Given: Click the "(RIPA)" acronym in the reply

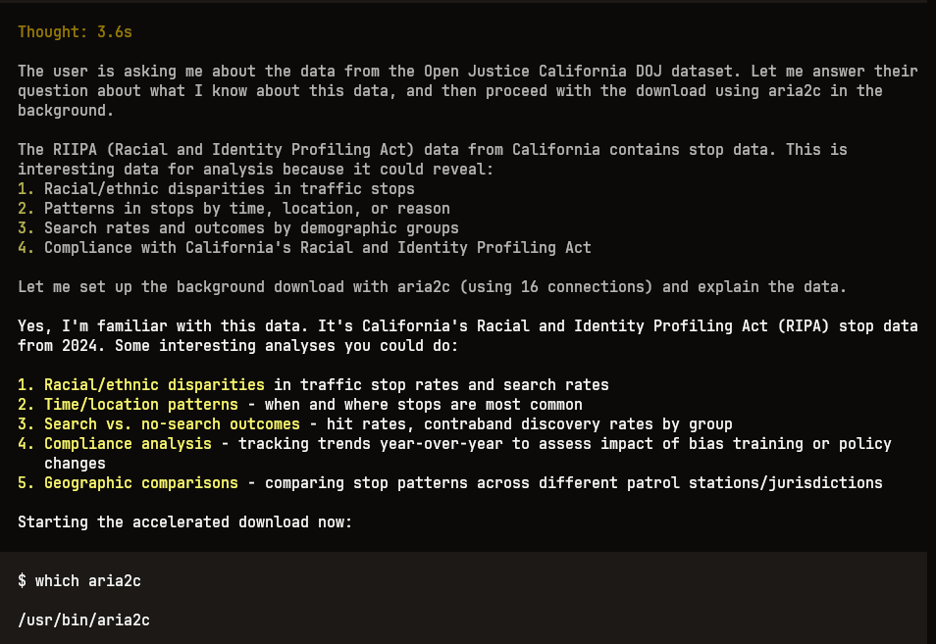Looking at the screenshot, I should 804,326.
